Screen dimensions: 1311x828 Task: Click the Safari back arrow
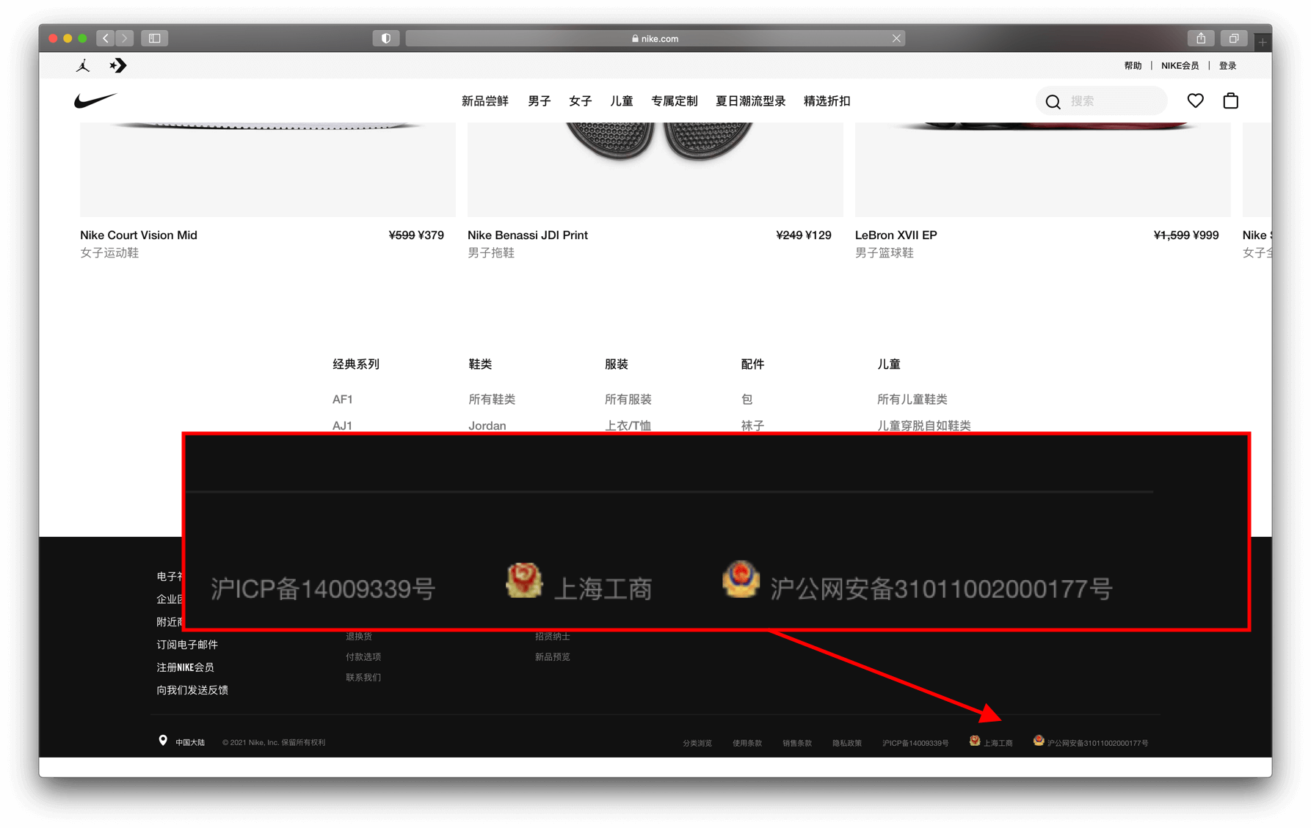click(x=105, y=37)
